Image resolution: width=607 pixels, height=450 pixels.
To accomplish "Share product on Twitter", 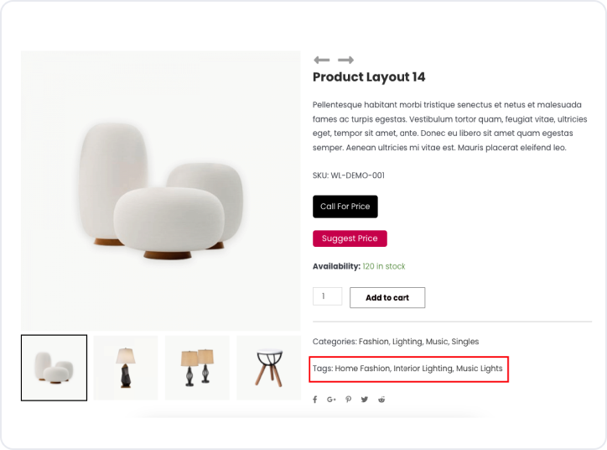I will [x=365, y=400].
